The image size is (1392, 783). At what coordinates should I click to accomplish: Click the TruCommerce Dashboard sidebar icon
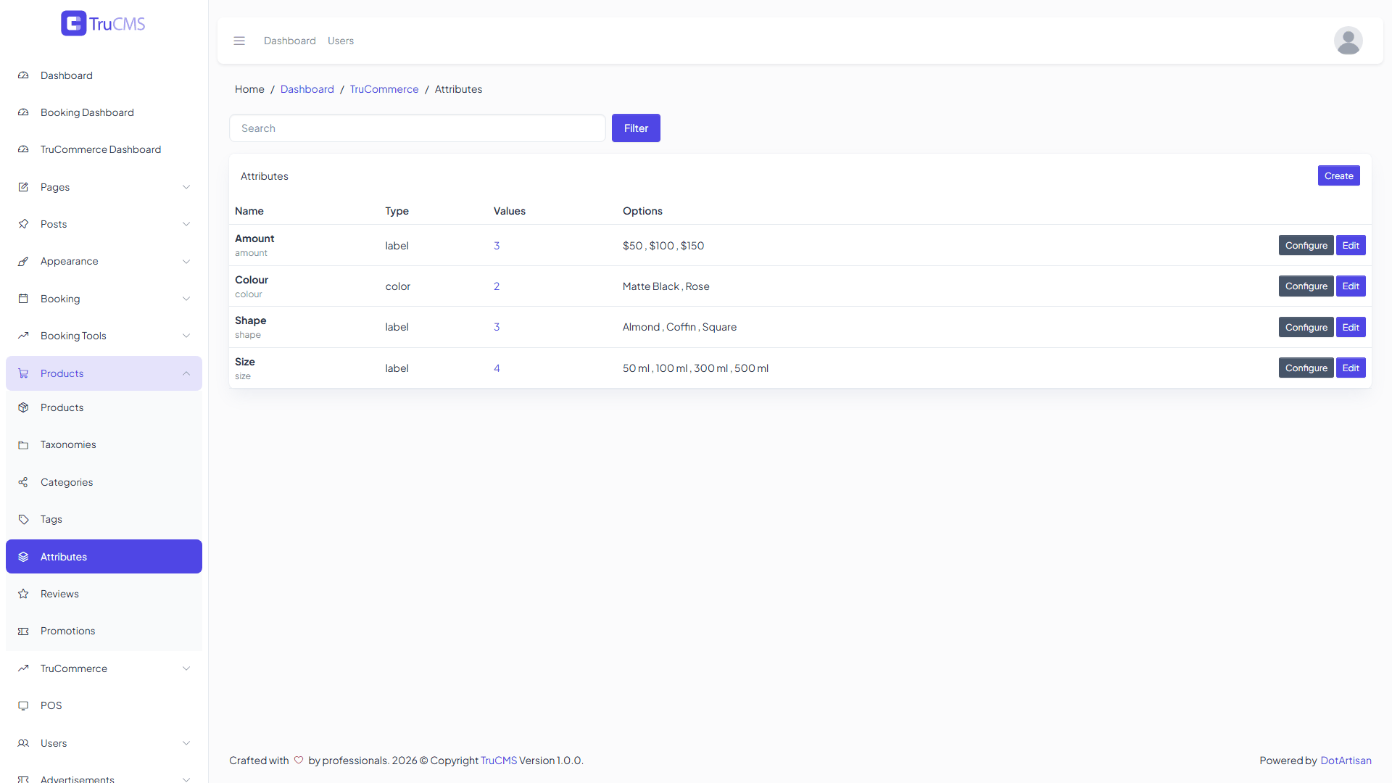tap(23, 149)
